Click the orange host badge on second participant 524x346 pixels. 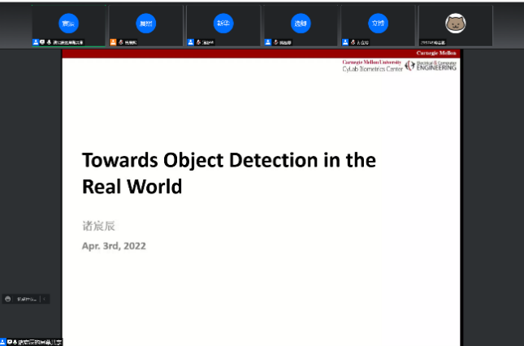coord(114,41)
